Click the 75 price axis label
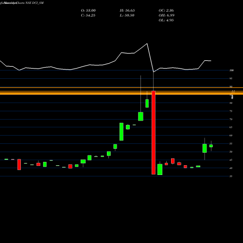The image size is (243, 243). click(231, 111)
